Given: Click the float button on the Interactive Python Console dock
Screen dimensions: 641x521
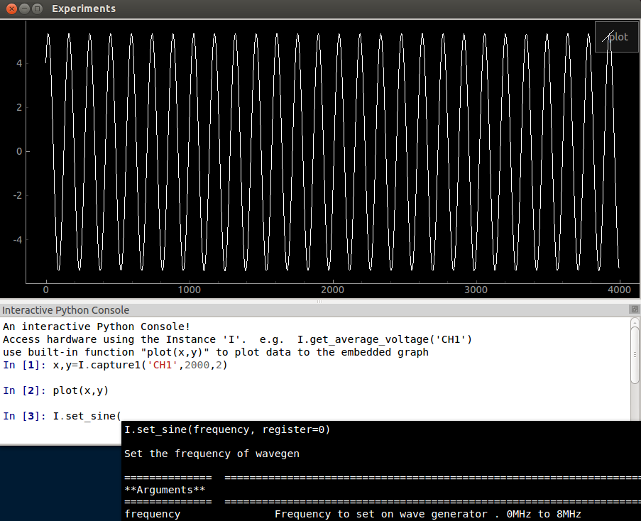Looking at the screenshot, I should tap(635, 309).
